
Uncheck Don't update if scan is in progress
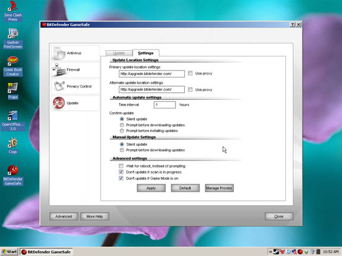click(121, 172)
